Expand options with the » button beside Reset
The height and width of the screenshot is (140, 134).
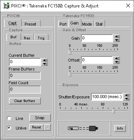(x=47, y=127)
